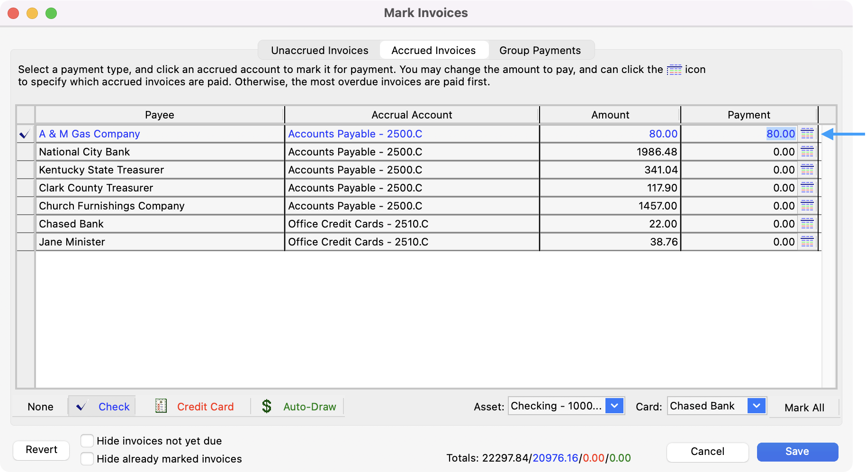
Task: Open invoice detail icon for Kentucky State Treasurer
Action: [x=807, y=170]
